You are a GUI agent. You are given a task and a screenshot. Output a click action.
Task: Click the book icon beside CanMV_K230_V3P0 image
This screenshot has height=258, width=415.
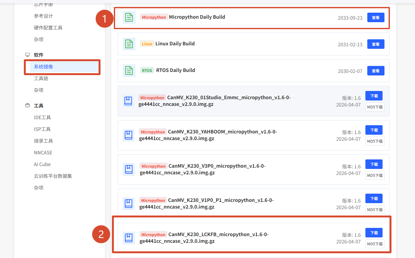pos(129,170)
